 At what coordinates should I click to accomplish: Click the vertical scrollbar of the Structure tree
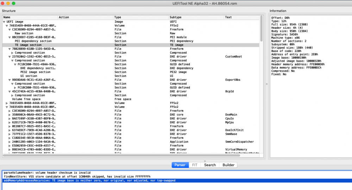261,28
